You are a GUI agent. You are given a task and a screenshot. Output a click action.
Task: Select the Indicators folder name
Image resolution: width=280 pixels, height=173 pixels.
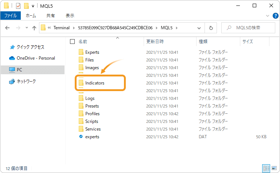coord(95,83)
